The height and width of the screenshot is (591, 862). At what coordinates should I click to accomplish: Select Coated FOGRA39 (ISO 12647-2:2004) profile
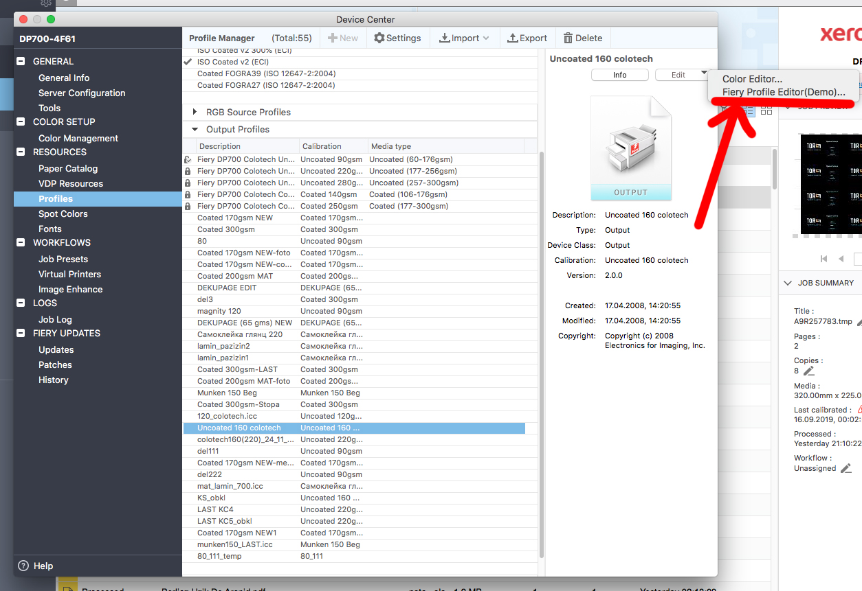[360, 73]
